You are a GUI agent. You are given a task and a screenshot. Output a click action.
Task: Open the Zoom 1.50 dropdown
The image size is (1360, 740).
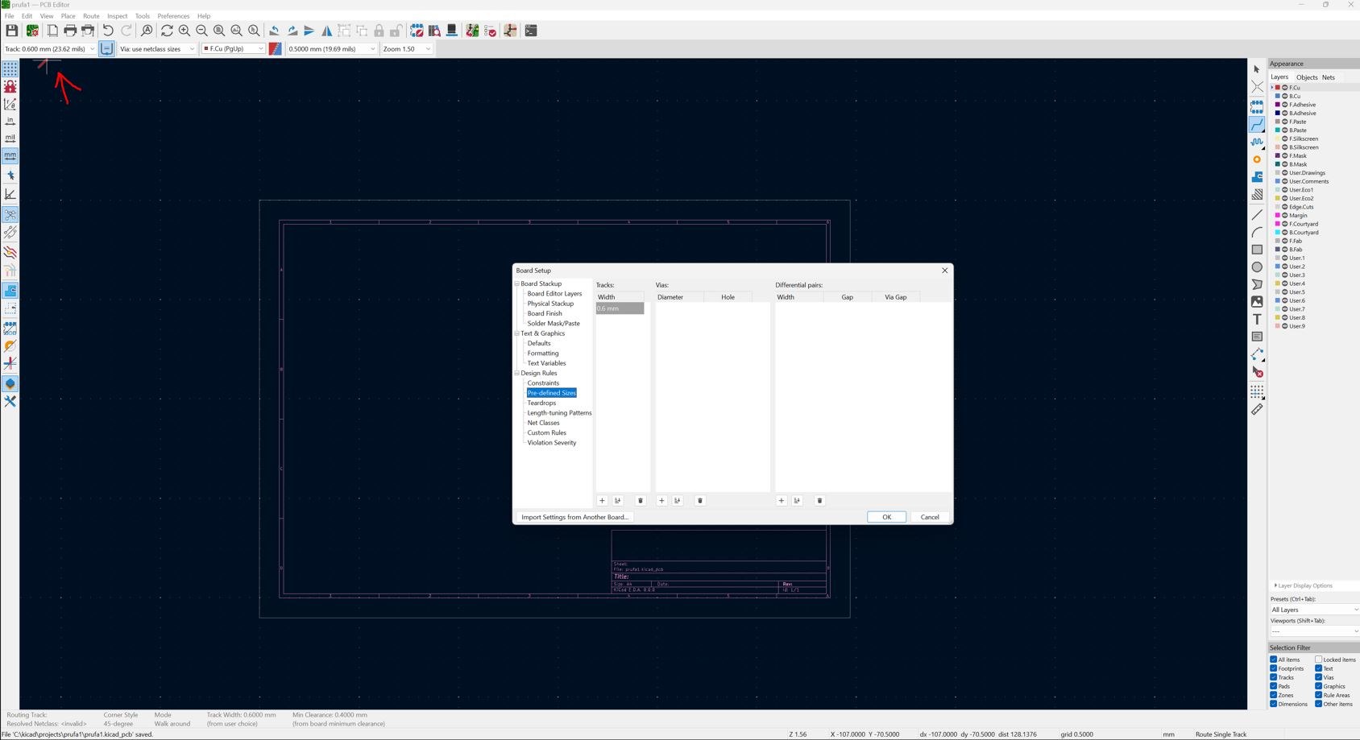click(407, 49)
